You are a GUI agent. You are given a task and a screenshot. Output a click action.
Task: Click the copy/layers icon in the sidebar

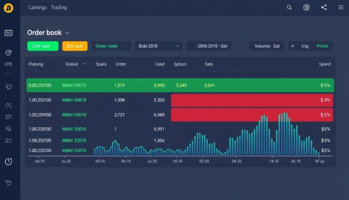(x=8, y=86)
